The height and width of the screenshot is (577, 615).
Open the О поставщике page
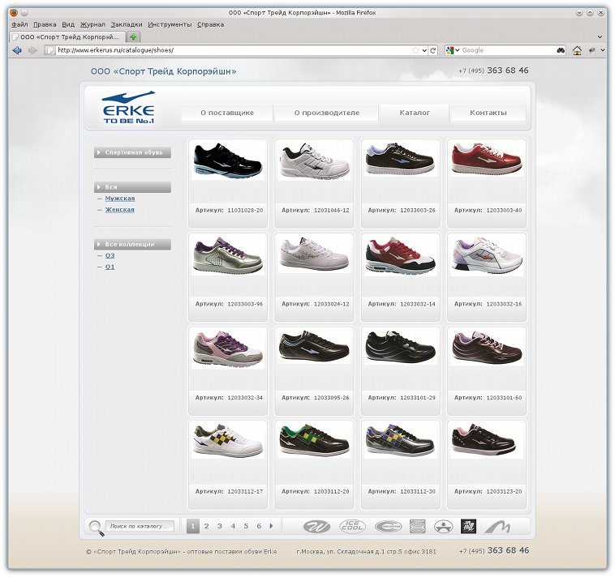point(227,113)
